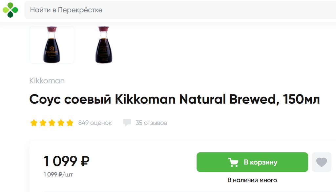Add product with 'В корзину' button

pyautogui.click(x=252, y=162)
